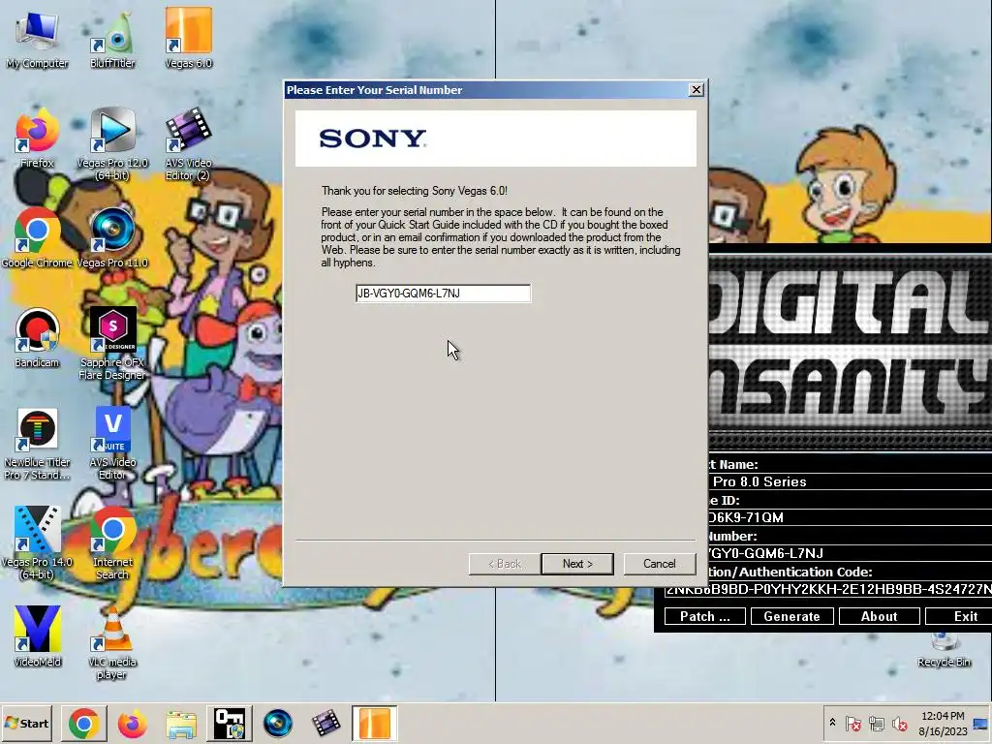Click the serial number input field
Viewport: 992px width, 744px height.
pos(443,293)
